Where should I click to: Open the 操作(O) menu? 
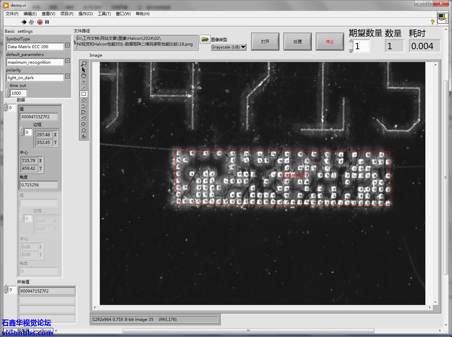click(x=85, y=14)
